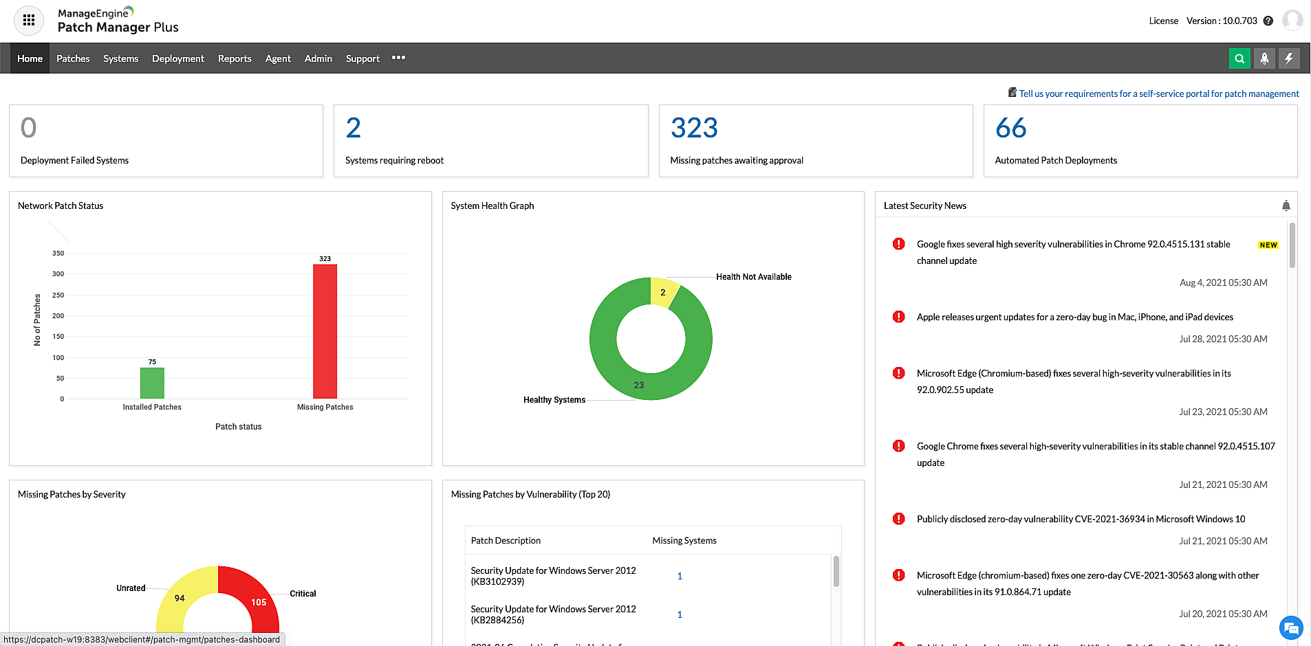Click the ManageEngine Patch Manager Plus logo
This screenshot has height=646, width=1311.
click(x=118, y=21)
